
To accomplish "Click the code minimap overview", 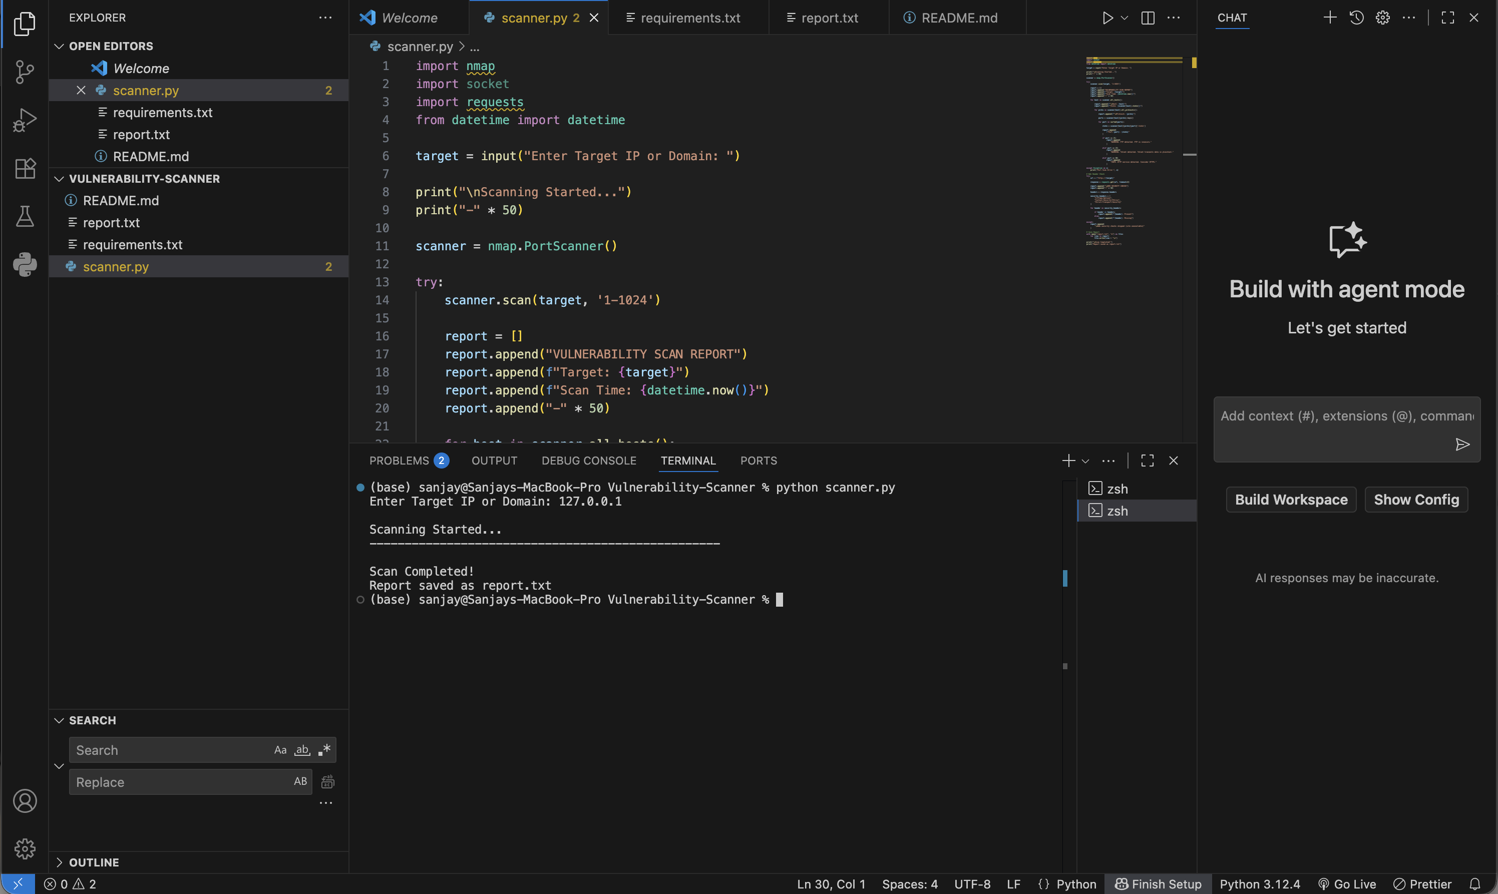I will pos(1133,151).
